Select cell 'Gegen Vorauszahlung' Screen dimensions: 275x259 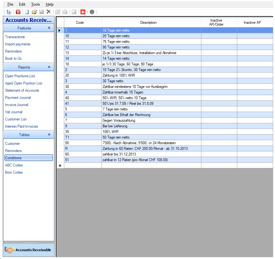[x=151, y=120]
